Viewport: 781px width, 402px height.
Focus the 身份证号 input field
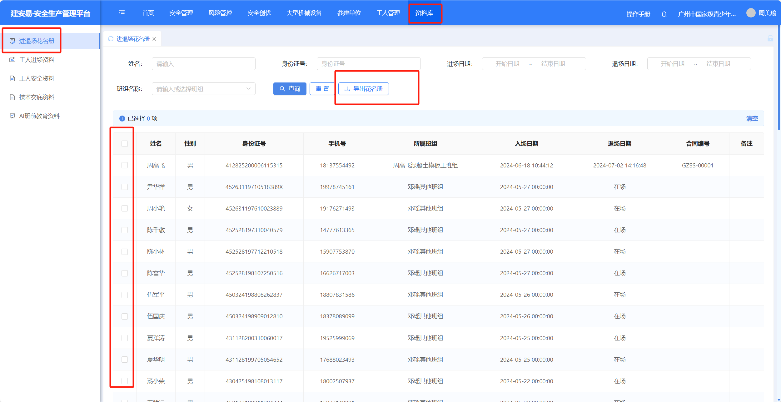tap(368, 64)
